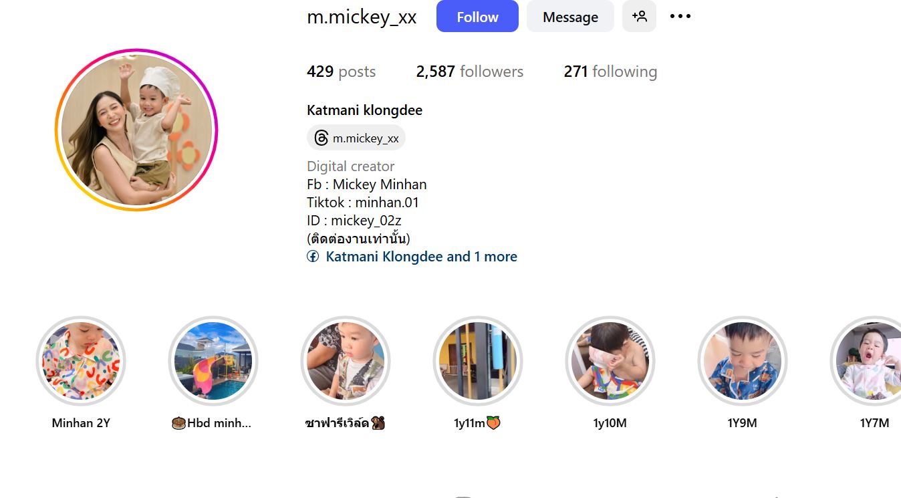Show the 271 following list
The image size is (901, 498).
click(x=610, y=72)
